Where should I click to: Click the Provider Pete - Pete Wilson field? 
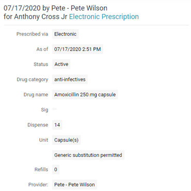74,185
